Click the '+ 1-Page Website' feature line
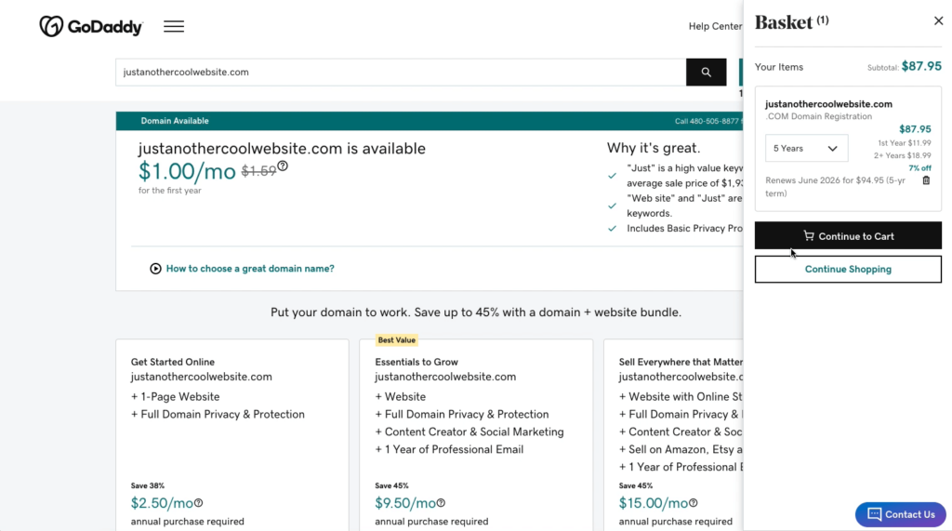Image resolution: width=952 pixels, height=531 pixels. click(175, 397)
